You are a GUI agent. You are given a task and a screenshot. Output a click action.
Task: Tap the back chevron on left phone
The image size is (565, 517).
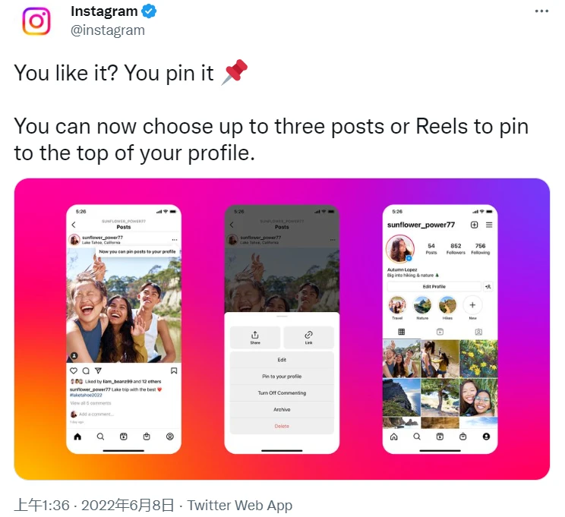[x=74, y=225]
